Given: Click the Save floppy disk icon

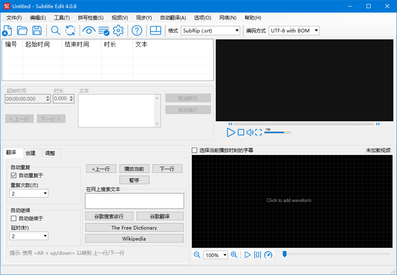Looking at the screenshot, I should [37, 30].
